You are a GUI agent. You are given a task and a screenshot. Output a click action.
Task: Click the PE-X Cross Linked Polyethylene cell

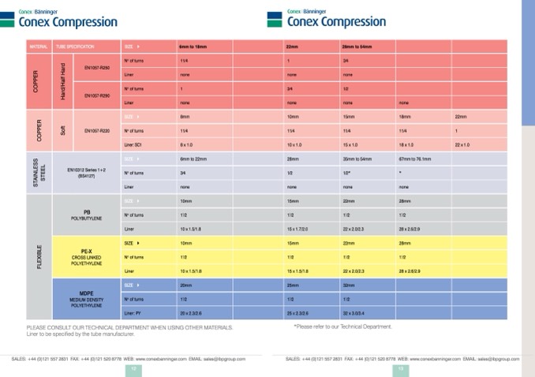[x=87, y=256]
